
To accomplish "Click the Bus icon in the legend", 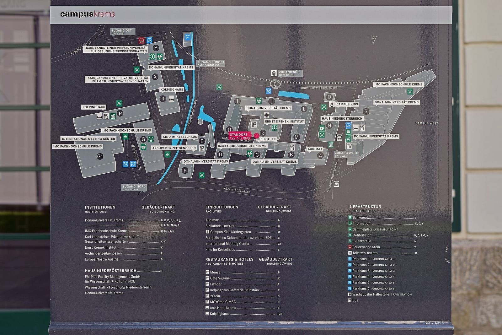I will [350, 300].
